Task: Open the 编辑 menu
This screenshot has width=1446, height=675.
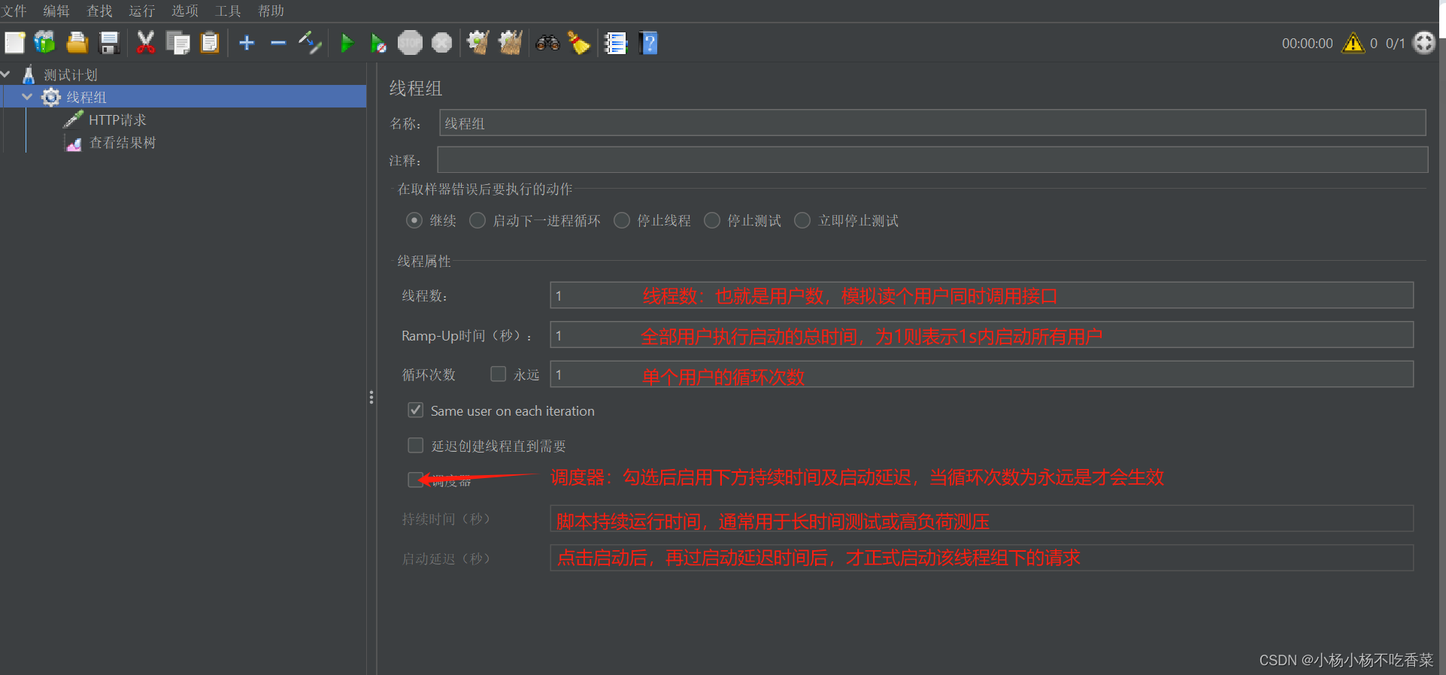Action: click(x=56, y=11)
